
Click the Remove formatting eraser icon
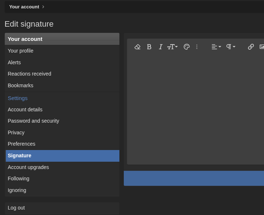pyautogui.click(x=137, y=47)
